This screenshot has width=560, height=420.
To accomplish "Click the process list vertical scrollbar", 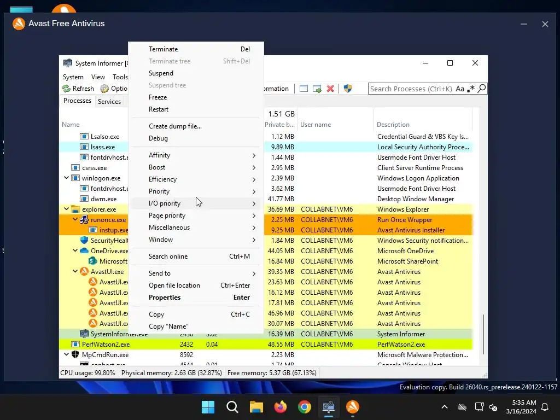I will (x=483, y=334).
